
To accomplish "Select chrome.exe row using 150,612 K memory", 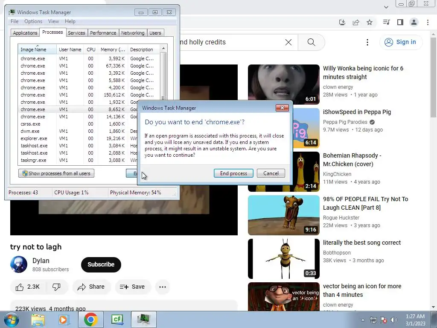I will pos(89,95).
